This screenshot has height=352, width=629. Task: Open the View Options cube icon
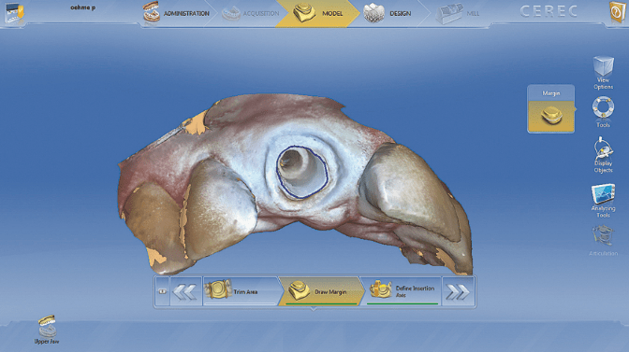tap(604, 73)
